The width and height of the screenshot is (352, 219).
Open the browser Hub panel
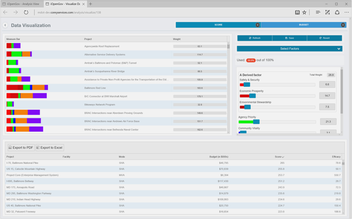pyautogui.click(x=318, y=12)
